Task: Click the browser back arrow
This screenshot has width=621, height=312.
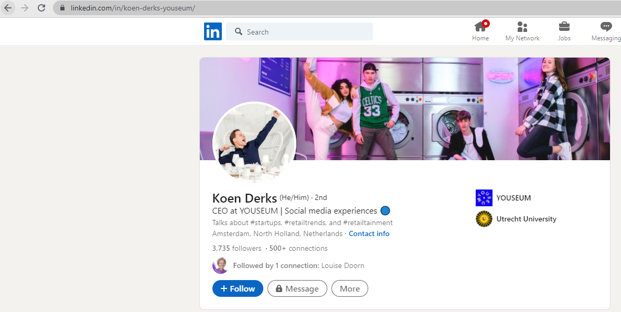Action: (8, 8)
